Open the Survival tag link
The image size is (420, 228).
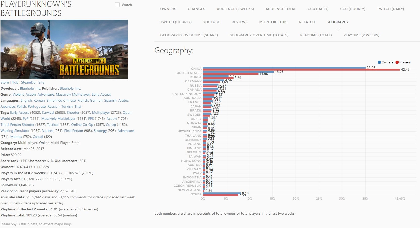[48, 112]
